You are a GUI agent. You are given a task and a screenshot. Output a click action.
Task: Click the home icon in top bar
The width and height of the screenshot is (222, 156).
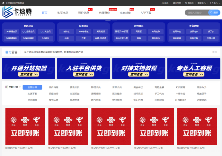[3, 3]
